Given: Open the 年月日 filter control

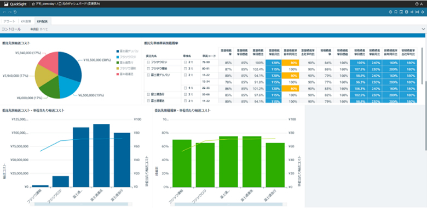Looking at the screenshot, I should [x=39, y=29].
